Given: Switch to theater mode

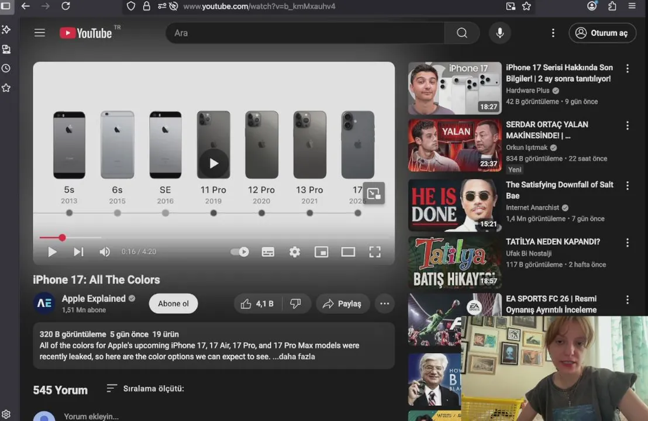Looking at the screenshot, I should (x=348, y=251).
